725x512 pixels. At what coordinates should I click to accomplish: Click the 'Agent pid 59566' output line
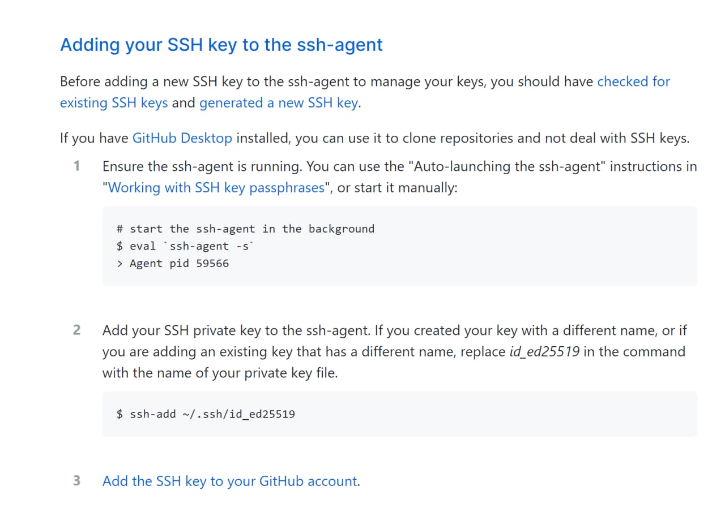point(173,264)
